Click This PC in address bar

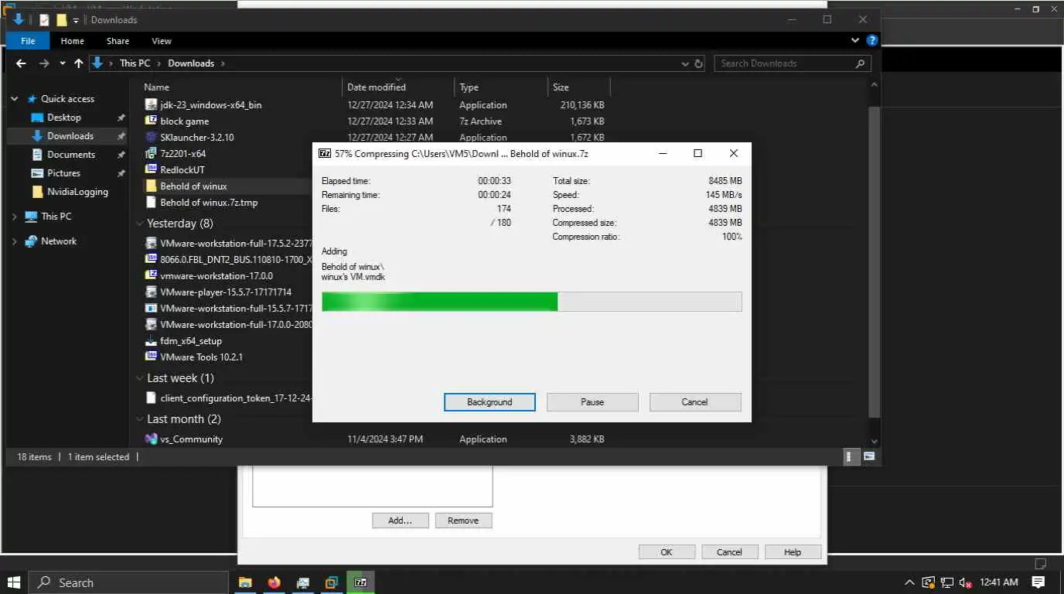coord(135,63)
